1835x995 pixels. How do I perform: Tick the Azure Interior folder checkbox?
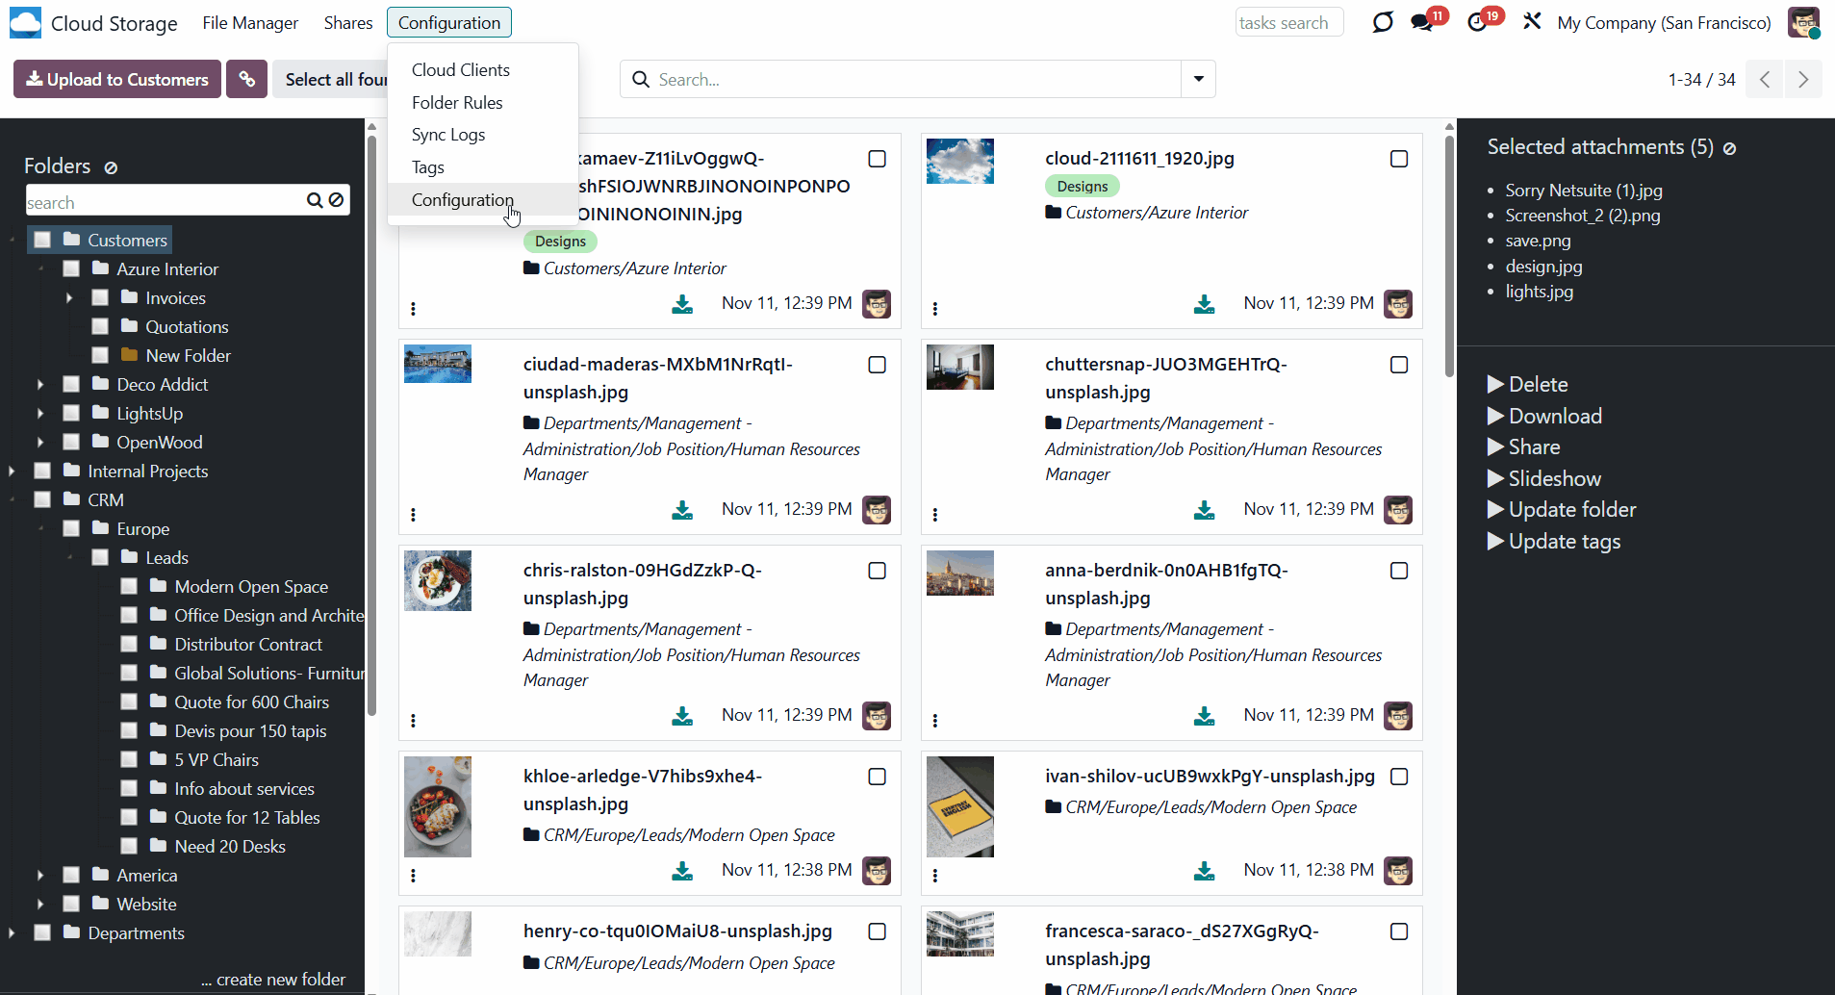pos(71,269)
